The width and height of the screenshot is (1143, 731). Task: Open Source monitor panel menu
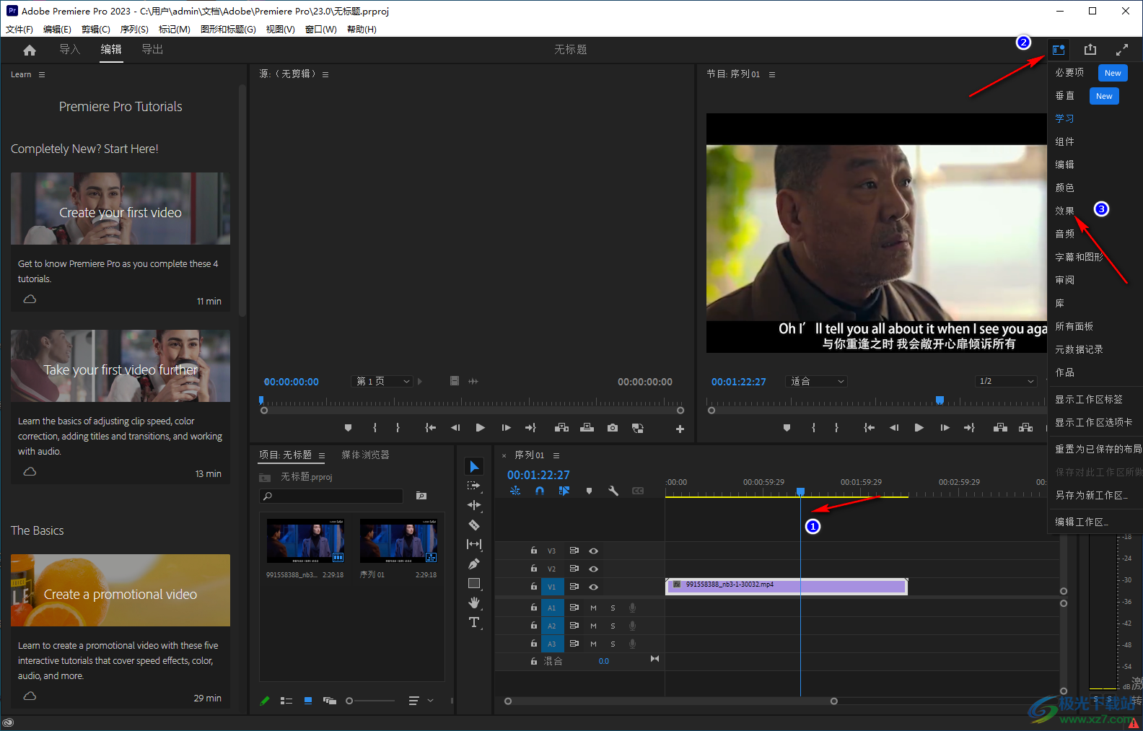[325, 74]
